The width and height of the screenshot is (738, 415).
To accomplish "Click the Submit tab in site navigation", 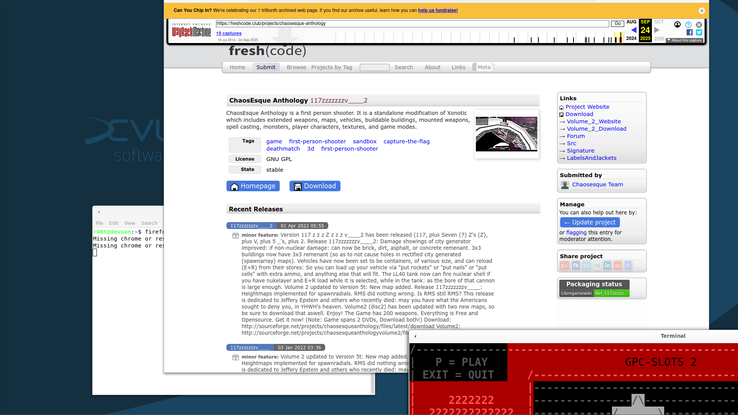I will pos(266,67).
